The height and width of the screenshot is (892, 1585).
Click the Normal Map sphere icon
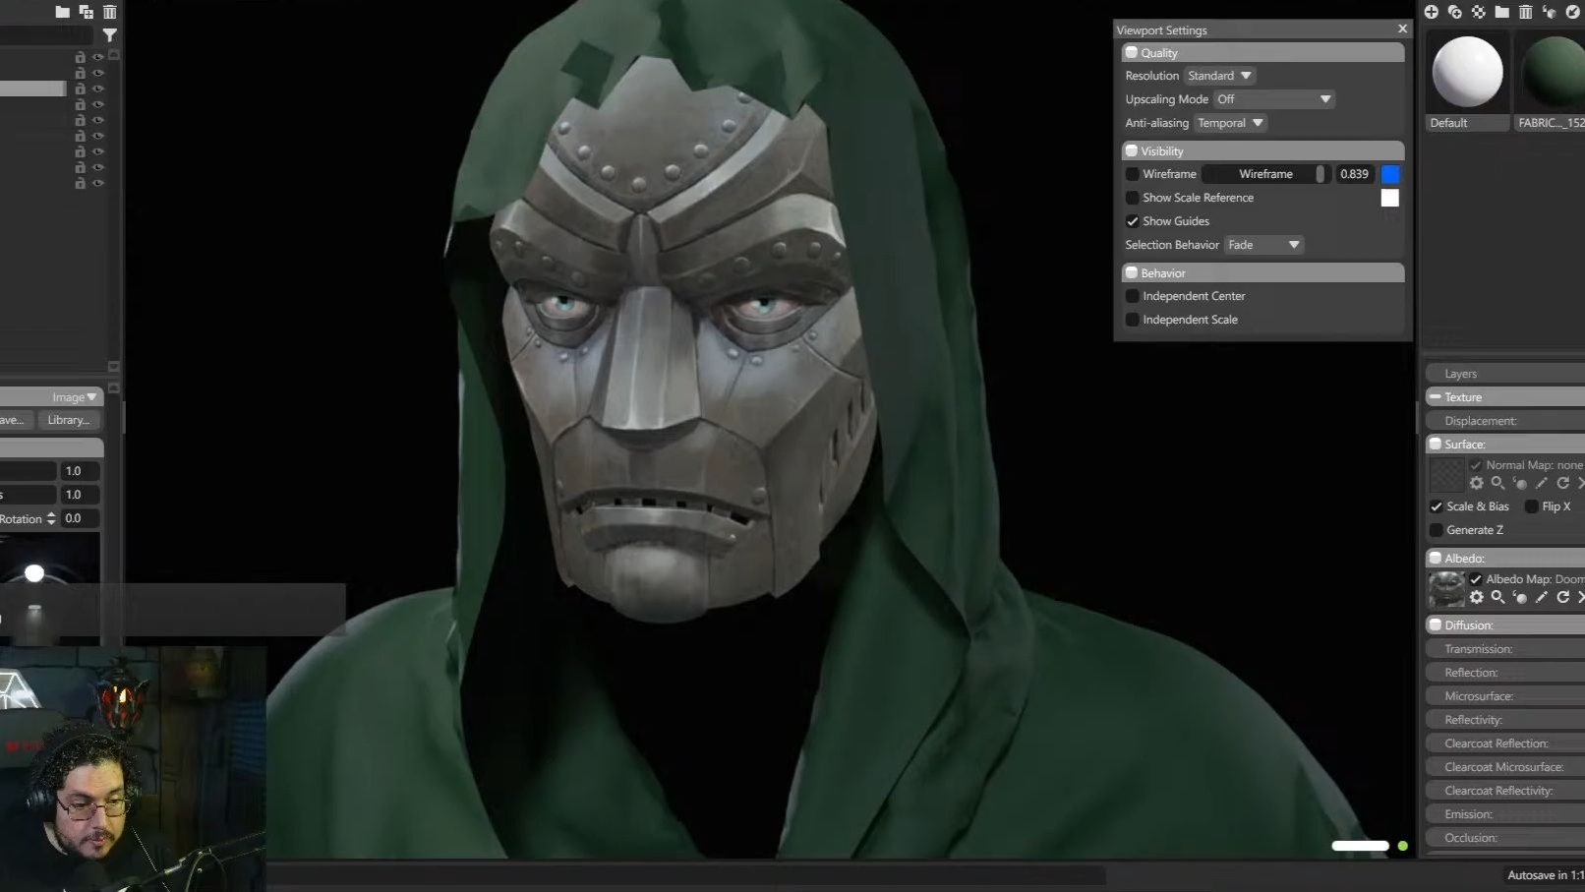[x=1520, y=483]
